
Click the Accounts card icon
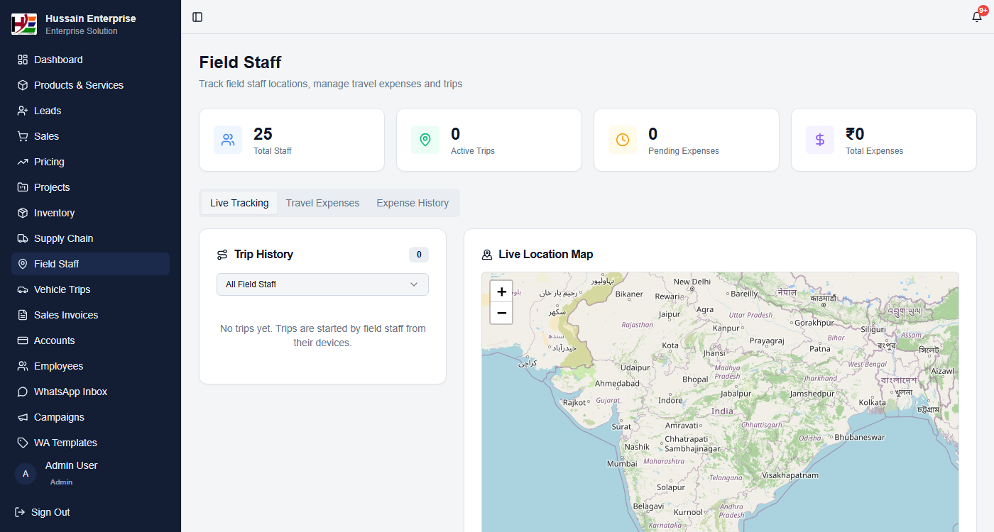23,340
